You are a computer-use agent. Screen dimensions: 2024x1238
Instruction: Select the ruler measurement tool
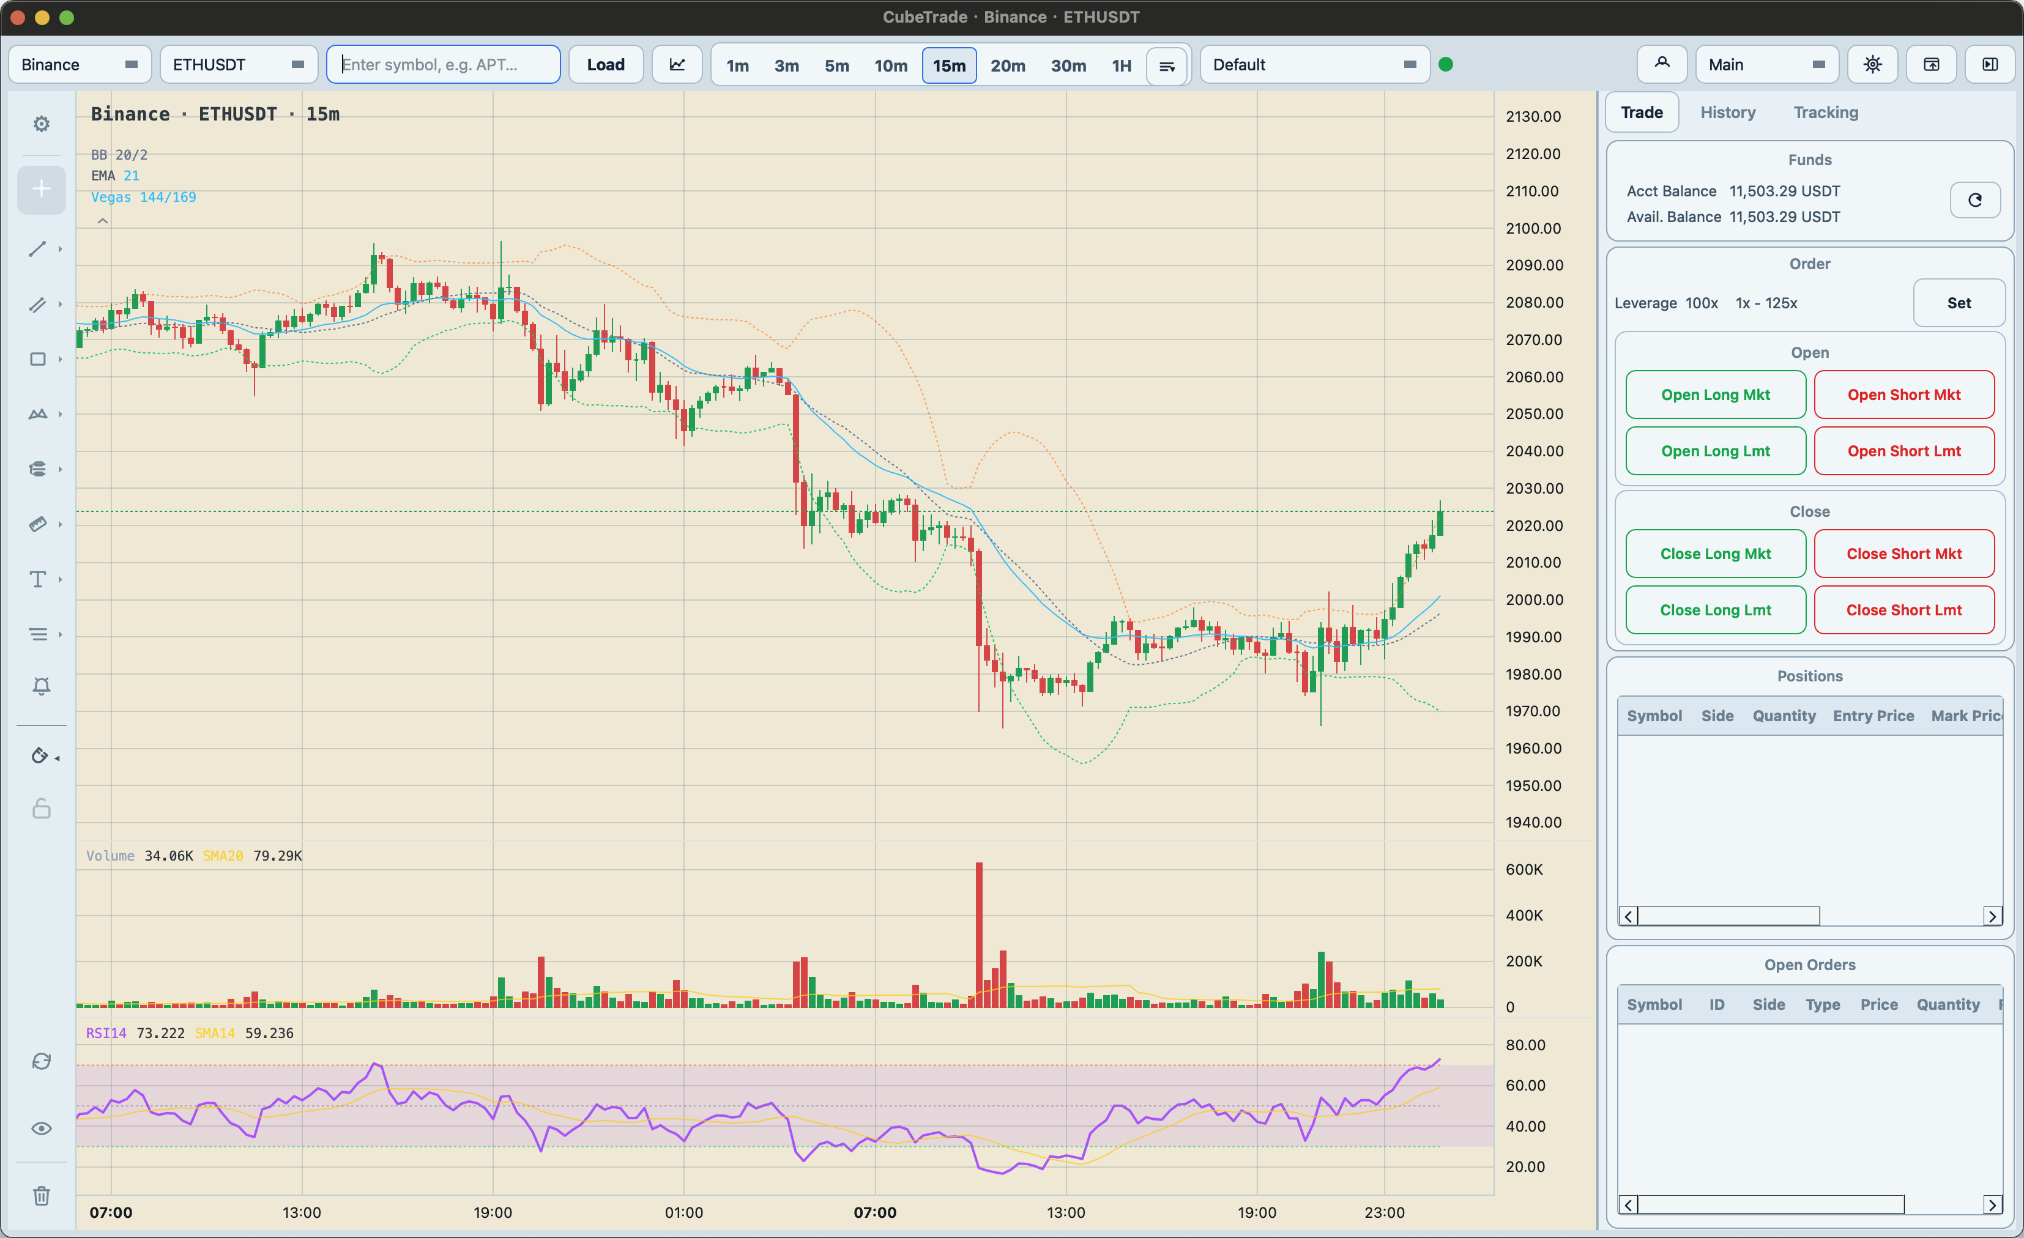pos(38,524)
